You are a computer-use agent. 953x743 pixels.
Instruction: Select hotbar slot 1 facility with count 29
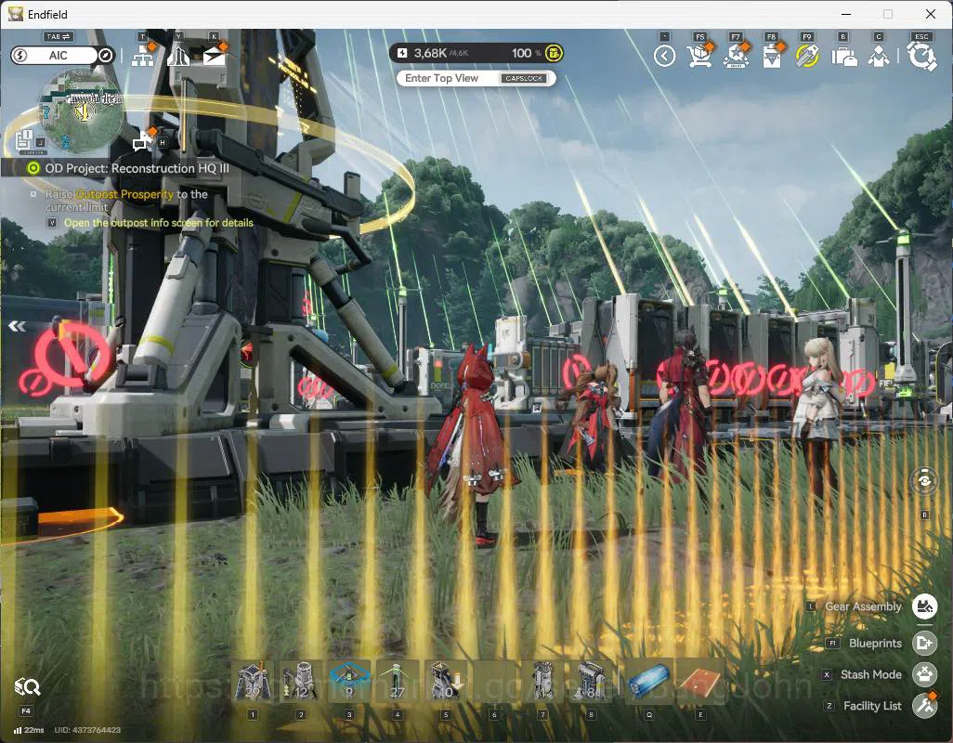(x=253, y=681)
